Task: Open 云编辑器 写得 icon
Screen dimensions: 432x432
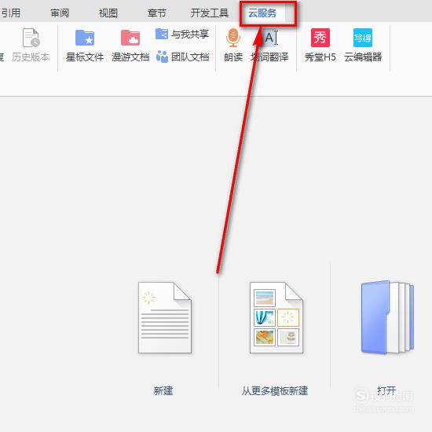Action: click(x=363, y=38)
